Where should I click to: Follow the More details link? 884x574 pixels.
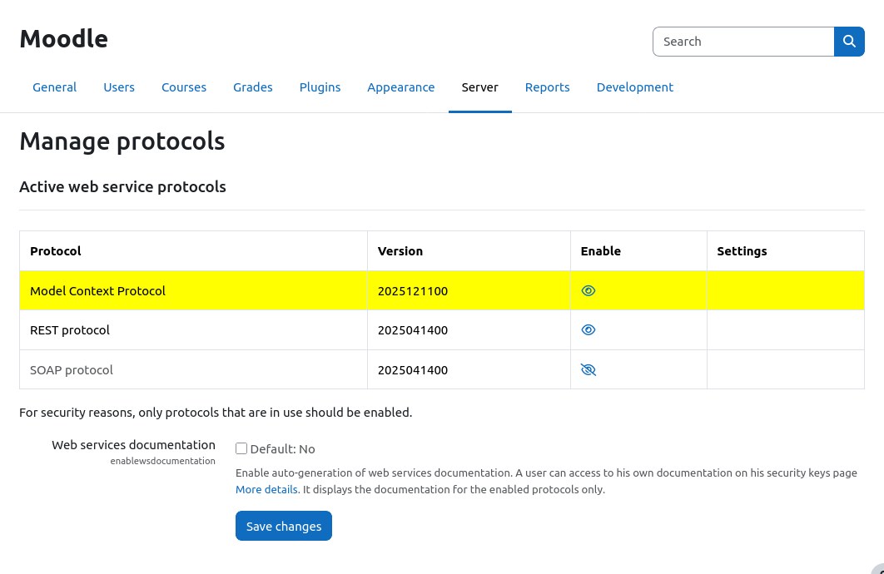click(266, 489)
